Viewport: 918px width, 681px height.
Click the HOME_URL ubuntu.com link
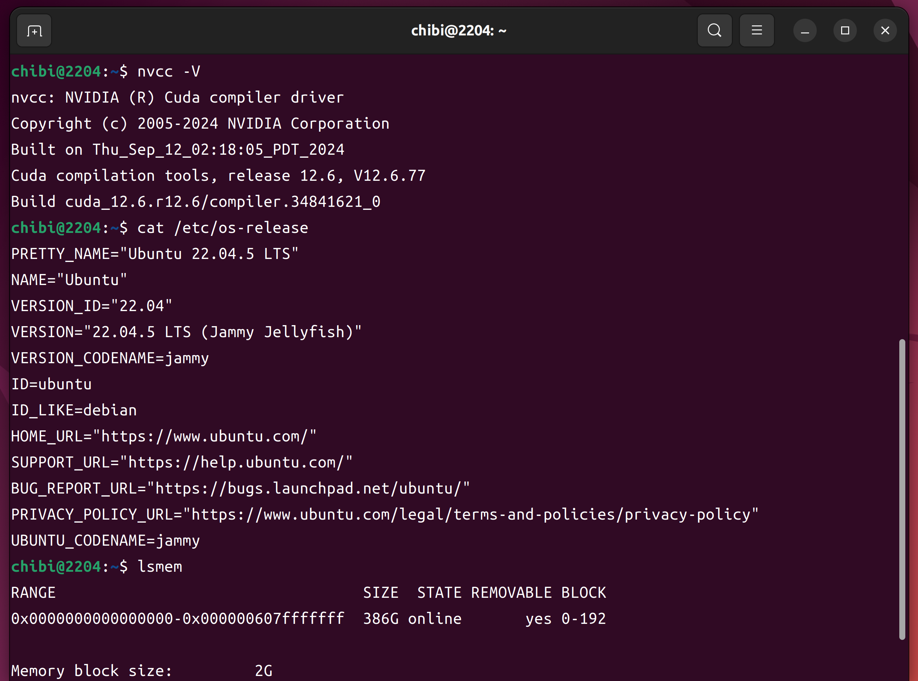[204, 436]
